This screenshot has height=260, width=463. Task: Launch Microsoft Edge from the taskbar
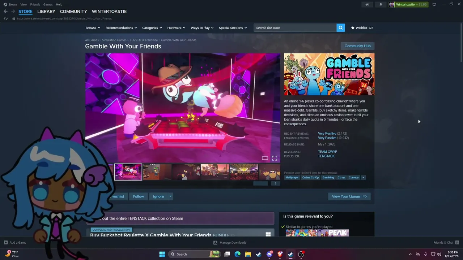(x=237, y=254)
